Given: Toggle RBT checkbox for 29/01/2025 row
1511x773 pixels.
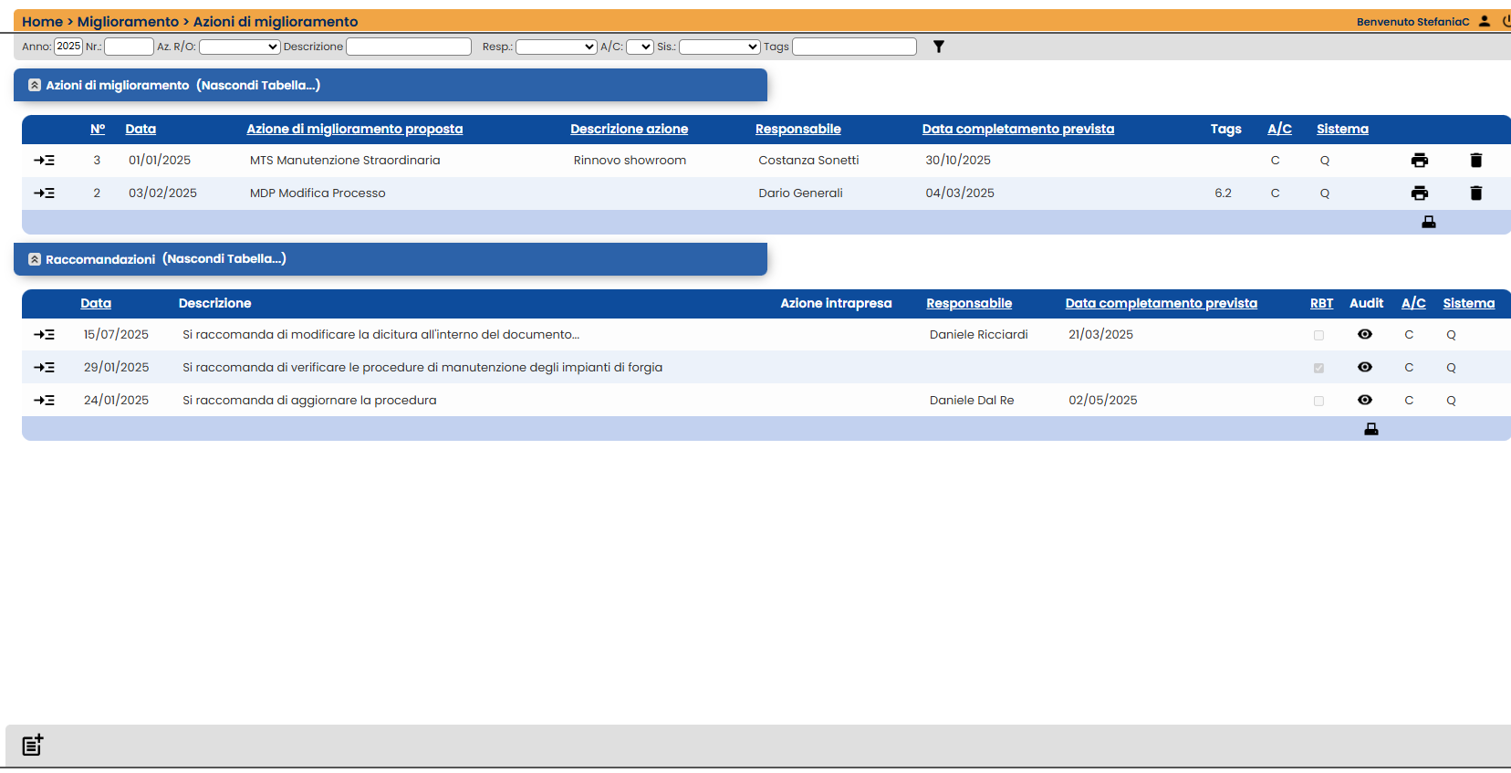Looking at the screenshot, I should 1318,369.
